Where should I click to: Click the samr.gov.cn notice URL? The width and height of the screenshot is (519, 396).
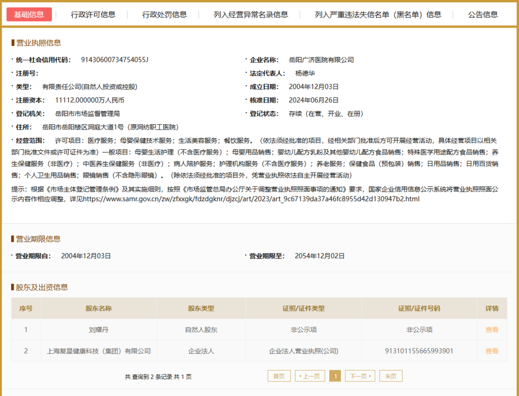coord(249,199)
